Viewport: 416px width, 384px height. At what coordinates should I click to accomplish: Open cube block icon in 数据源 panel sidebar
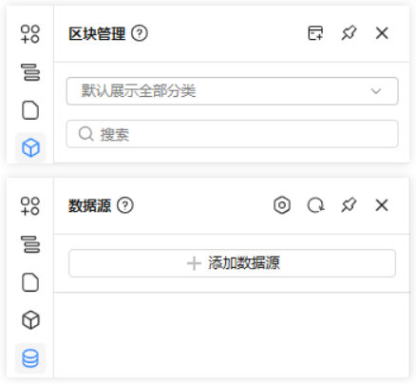30,320
